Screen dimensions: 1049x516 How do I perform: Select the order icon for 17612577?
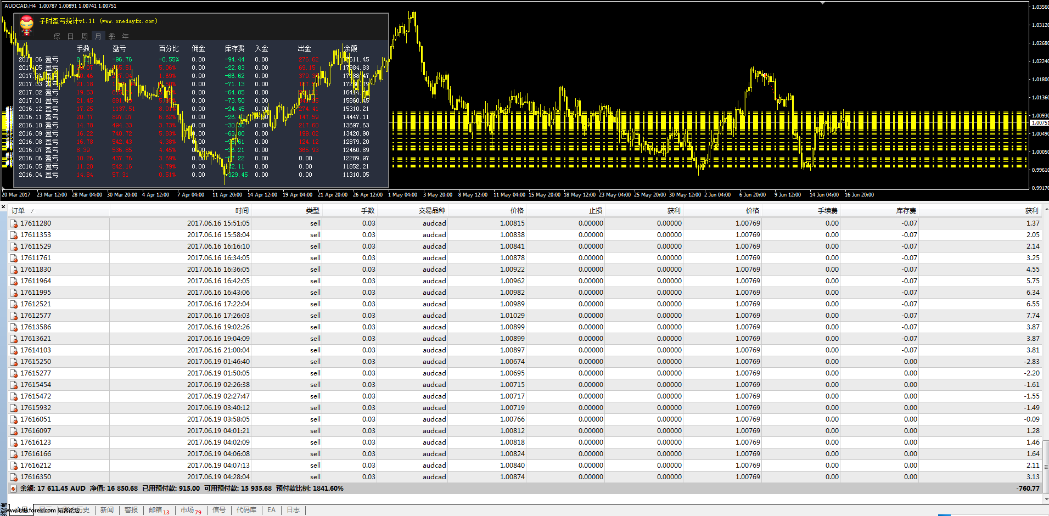tap(14, 316)
